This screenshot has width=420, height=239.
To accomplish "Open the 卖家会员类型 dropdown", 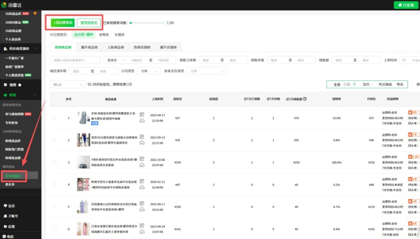I will click(x=207, y=71).
